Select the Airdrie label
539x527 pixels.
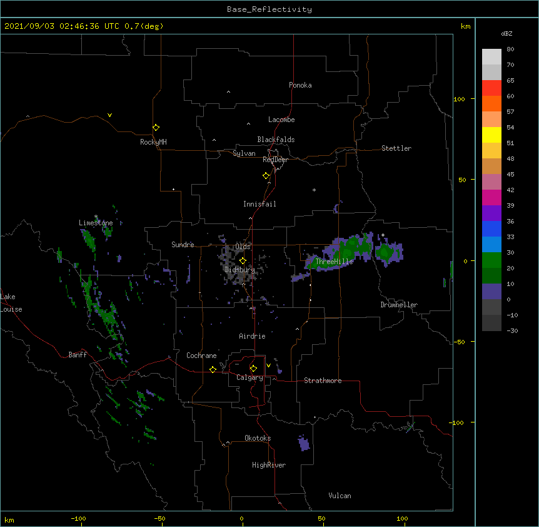pos(252,336)
